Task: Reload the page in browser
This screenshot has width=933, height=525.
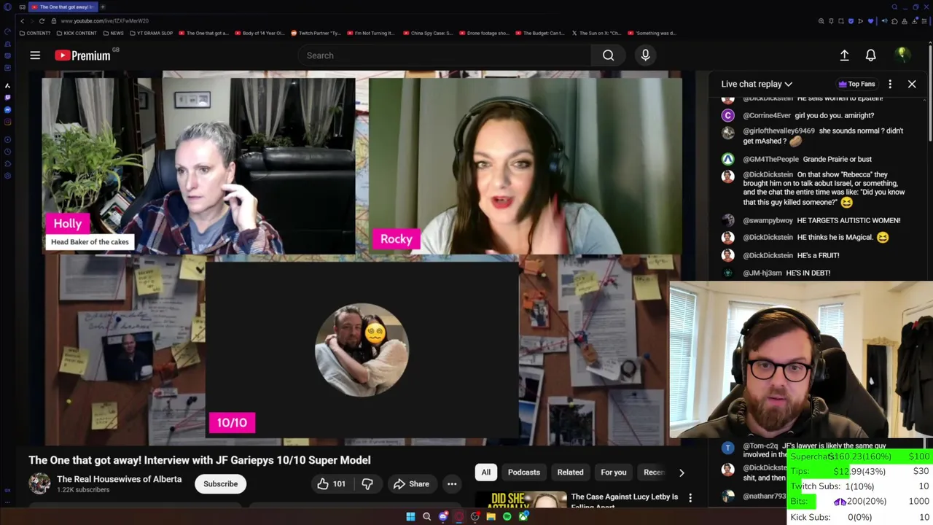Action: 42,21
